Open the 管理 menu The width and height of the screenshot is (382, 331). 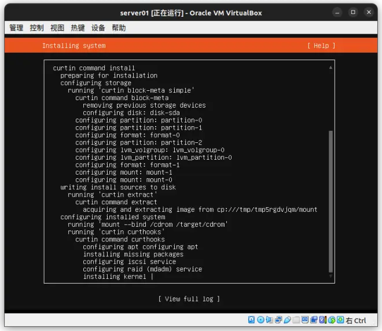16,28
